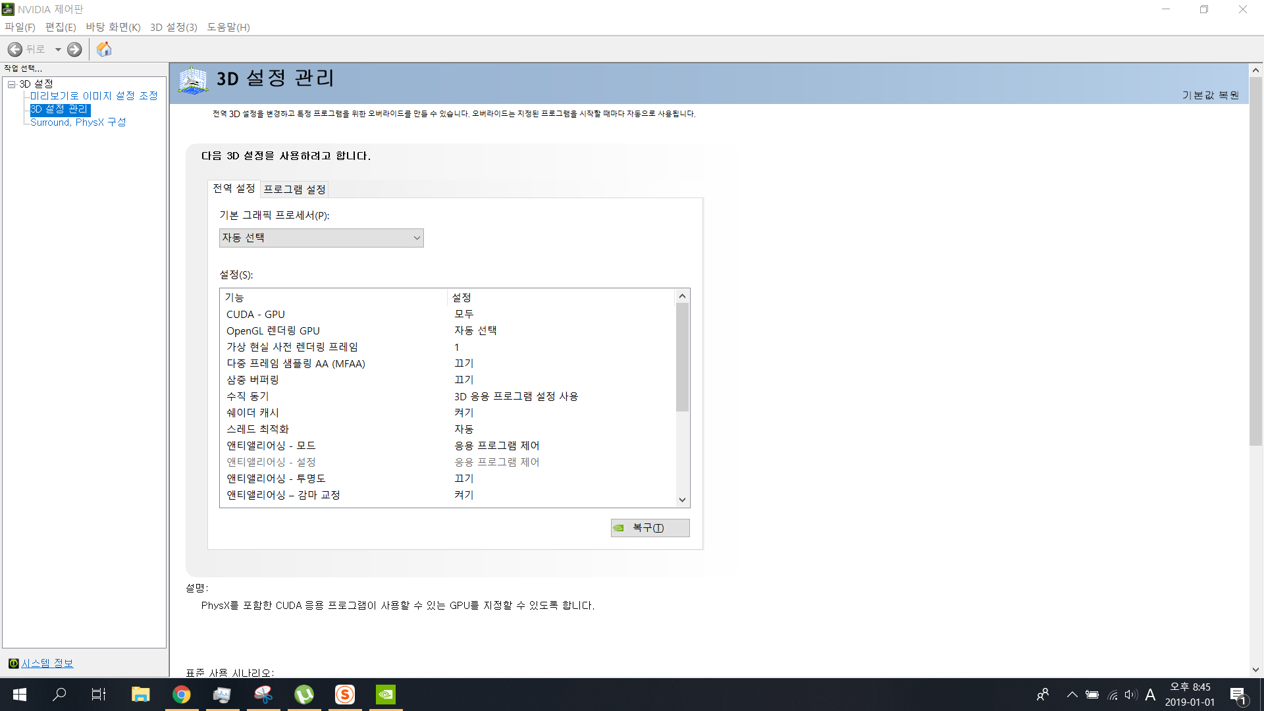
Task: Click the IME language indicator A
Action: (1150, 695)
